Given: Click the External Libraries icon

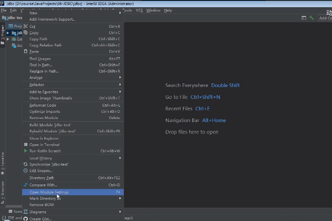Looking at the screenshot, I should [x=14, y=39].
